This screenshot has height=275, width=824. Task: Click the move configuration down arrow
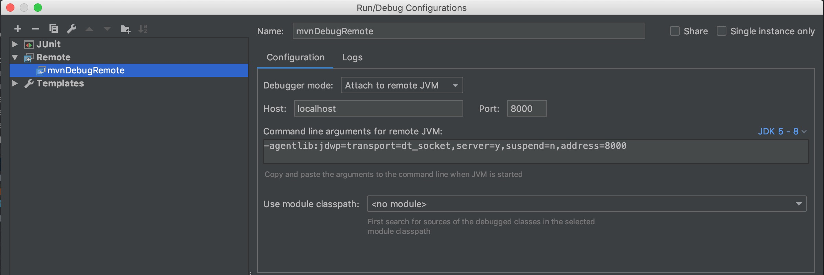coord(107,29)
